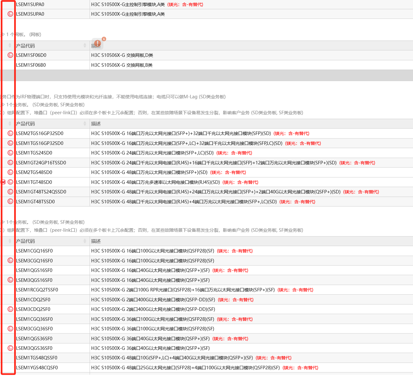Click the description of LSEM3QGS36SF0
The height and width of the screenshot is (376, 413).
(151, 348)
